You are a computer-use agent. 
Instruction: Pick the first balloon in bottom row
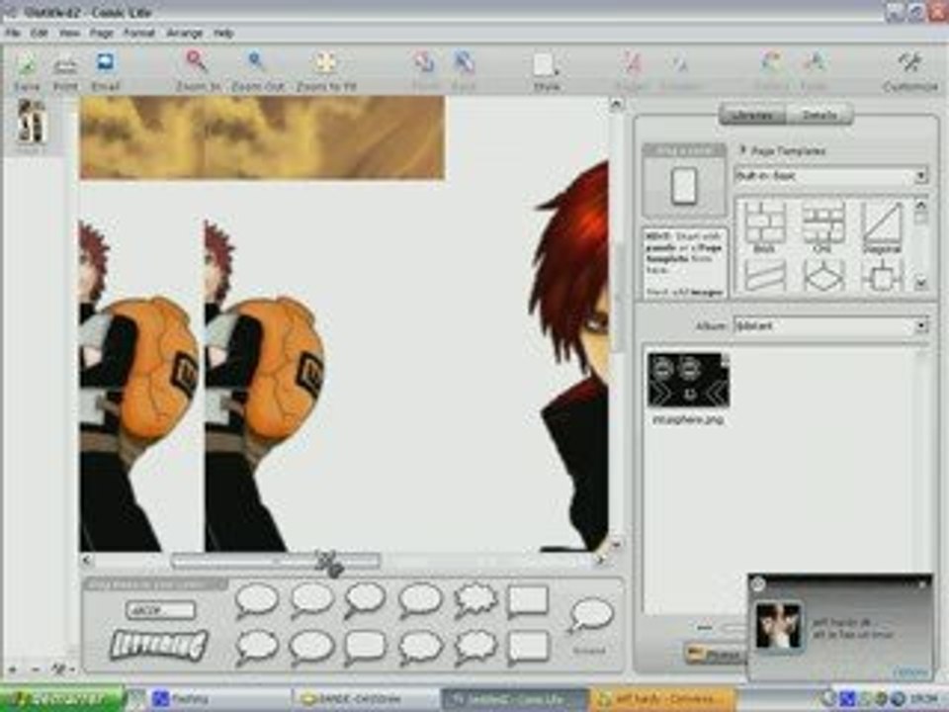click(257, 647)
